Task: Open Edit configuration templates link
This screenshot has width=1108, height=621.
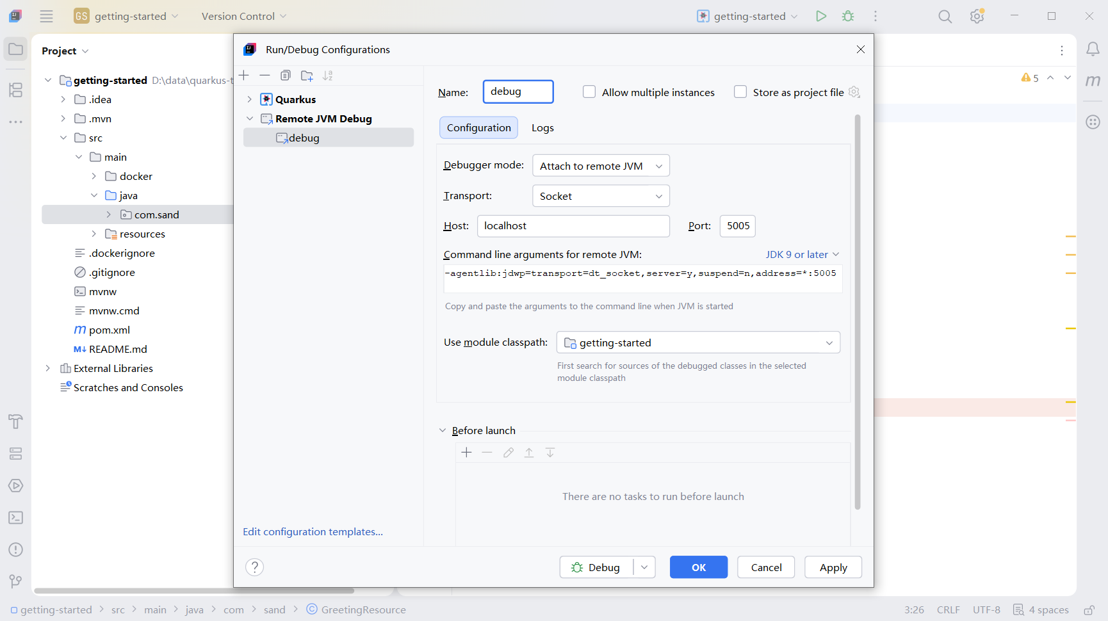Action: point(313,531)
